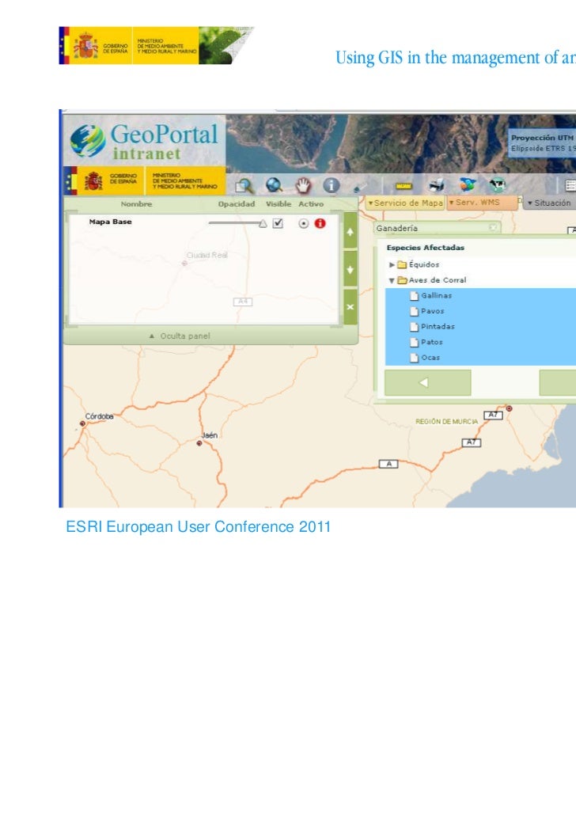Click the Córdoba city marker on map

tap(83, 423)
